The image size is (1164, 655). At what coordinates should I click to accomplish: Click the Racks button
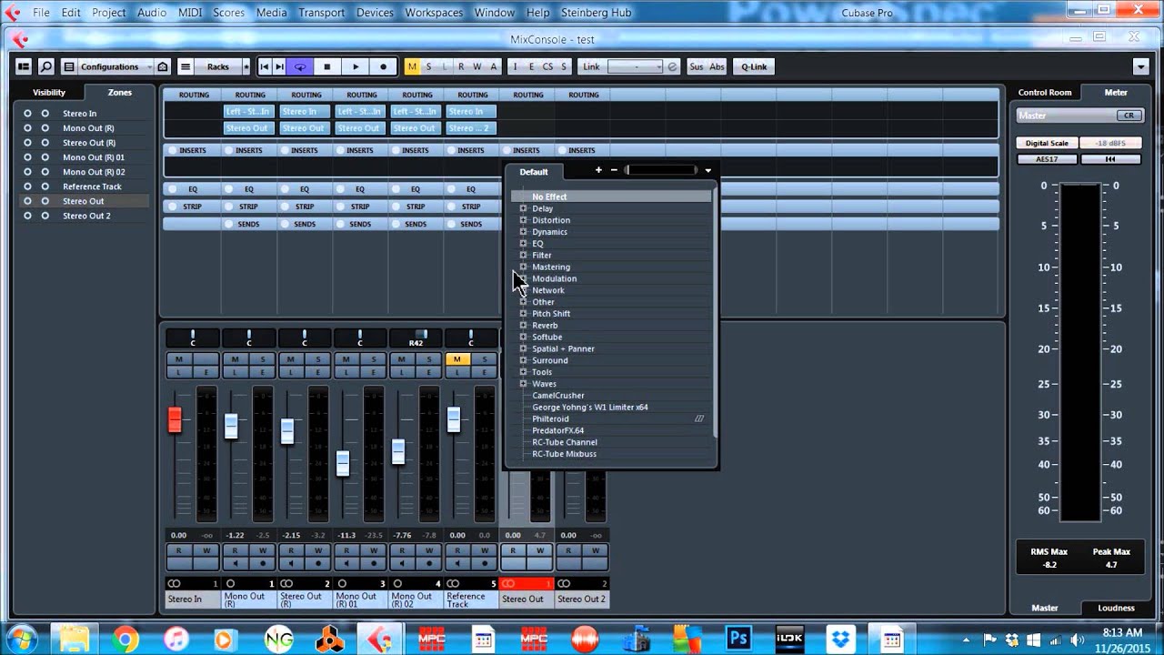click(x=218, y=66)
